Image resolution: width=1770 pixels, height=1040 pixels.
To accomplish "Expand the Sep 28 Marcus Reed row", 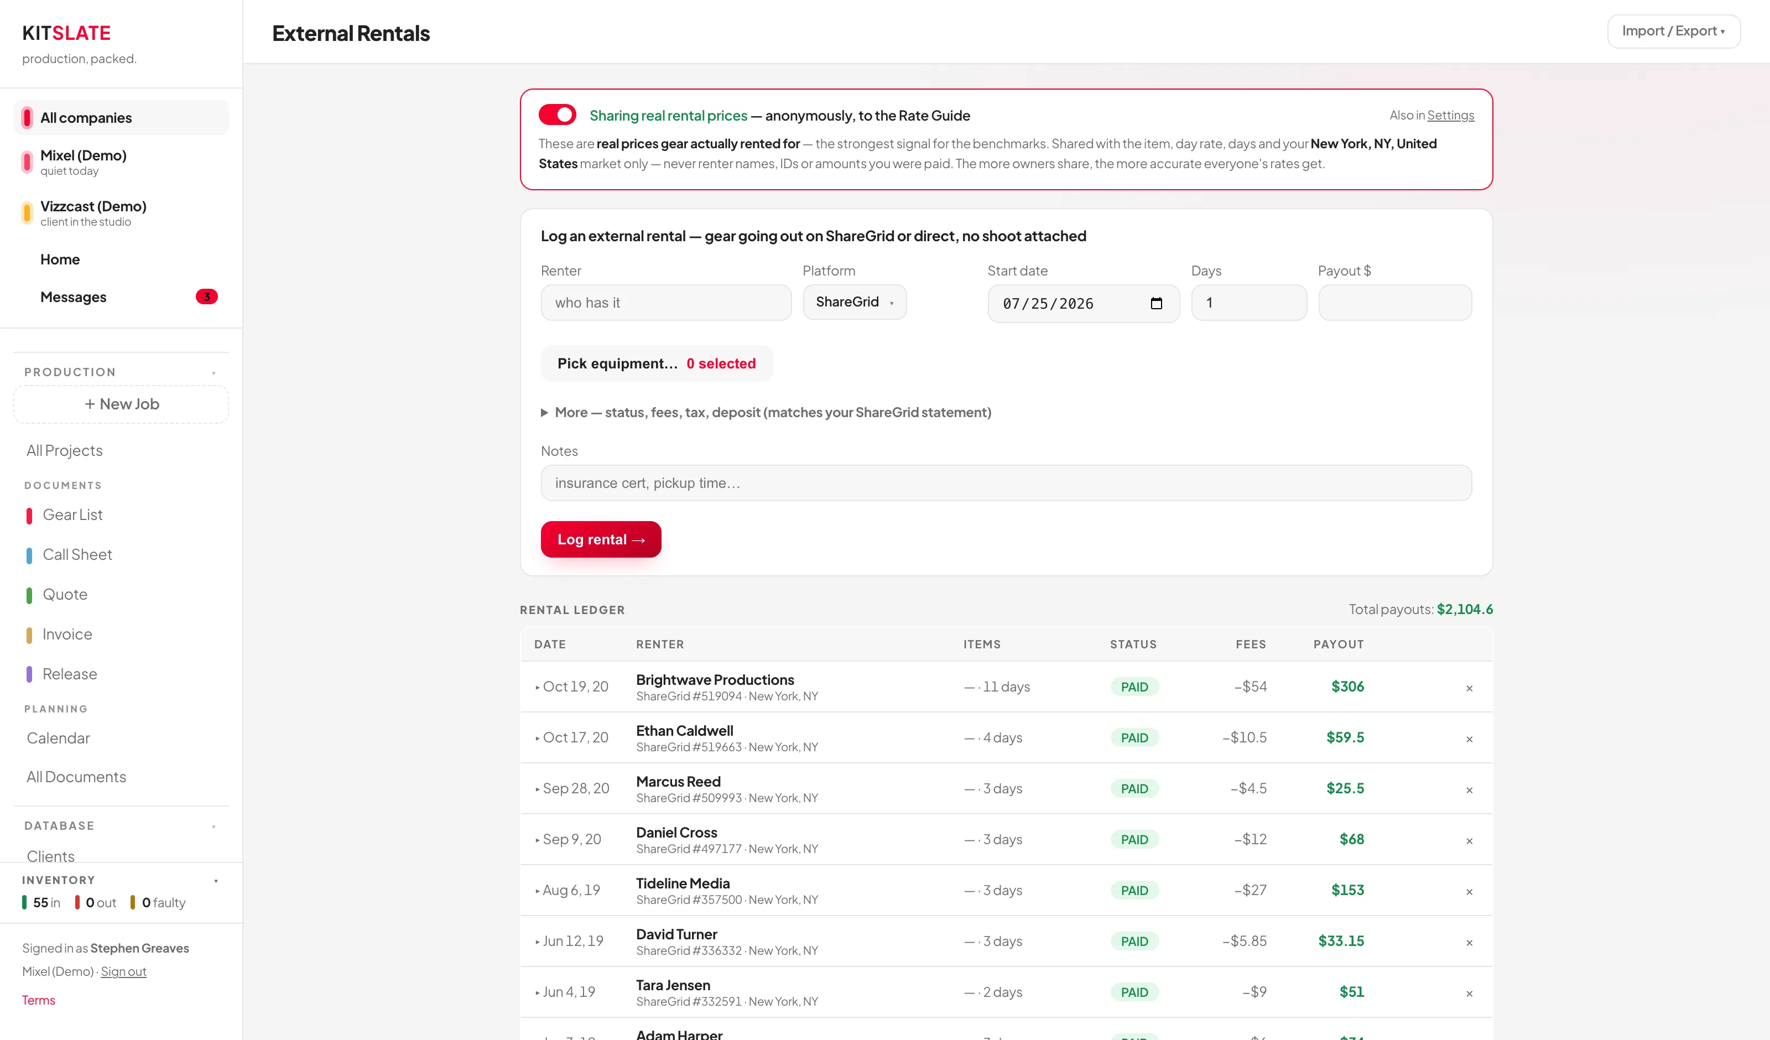I will (537, 789).
